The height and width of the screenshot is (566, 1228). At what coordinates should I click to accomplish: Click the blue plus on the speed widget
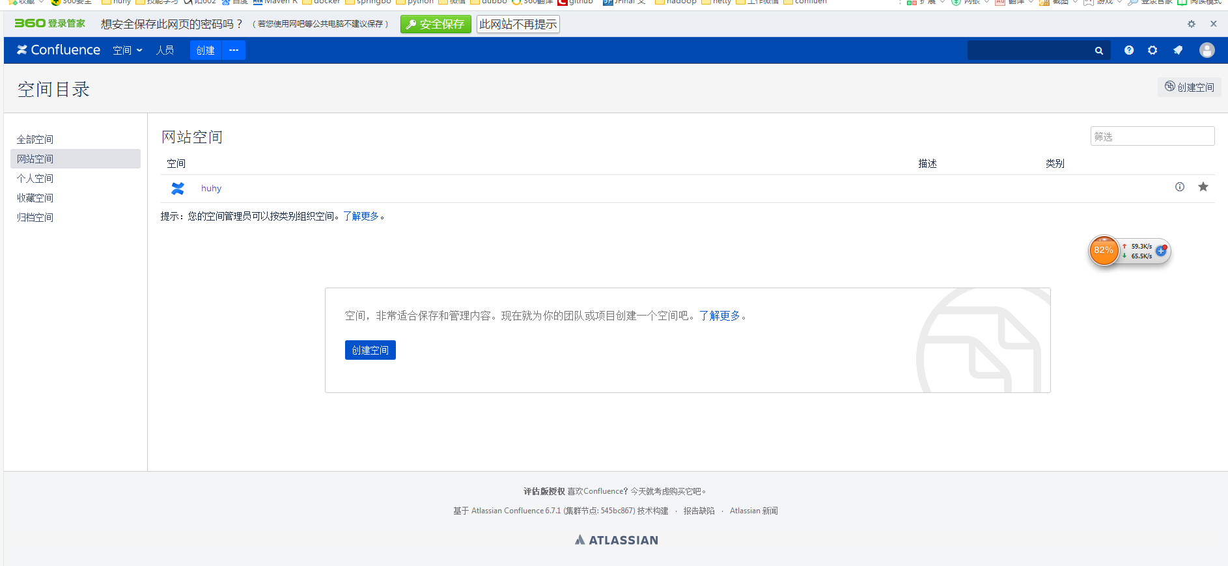click(x=1161, y=250)
